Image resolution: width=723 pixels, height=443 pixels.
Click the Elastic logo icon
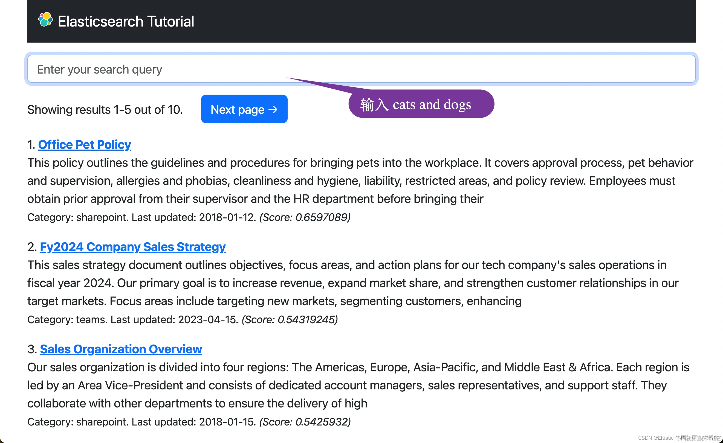(x=45, y=20)
